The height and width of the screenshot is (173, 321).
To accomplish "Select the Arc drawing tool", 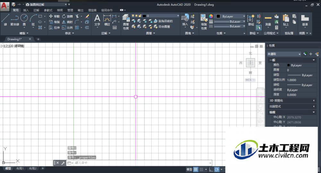I will coord(33,20).
